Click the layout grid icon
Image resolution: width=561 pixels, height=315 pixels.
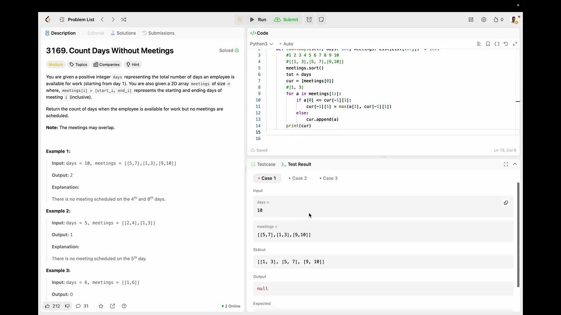click(471, 20)
